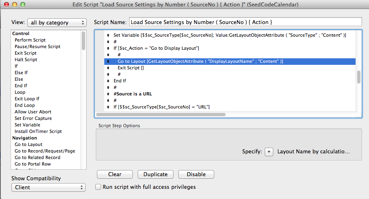Select Install OnTimer Script in step list
Screen dimensions: 369x199
tap(38, 131)
